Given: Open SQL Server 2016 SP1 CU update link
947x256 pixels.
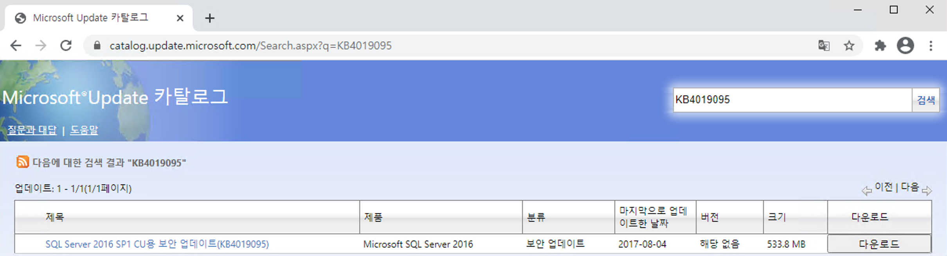Looking at the screenshot, I should pyautogui.click(x=157, y=244).
